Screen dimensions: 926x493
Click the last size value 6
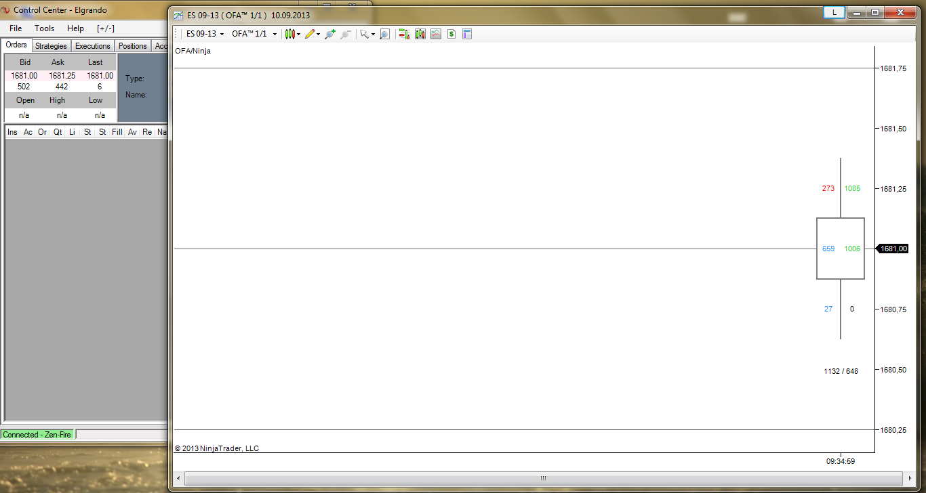coord(100,87)
